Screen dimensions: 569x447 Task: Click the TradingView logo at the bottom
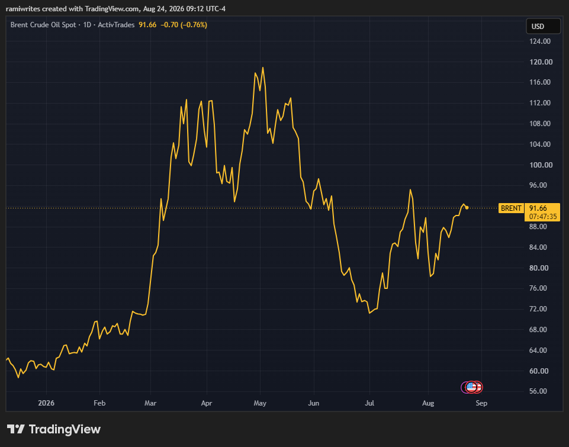(x=54, y=429)
